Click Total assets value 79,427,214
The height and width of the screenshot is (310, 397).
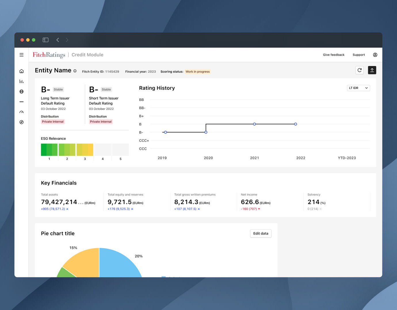[59, 202]
